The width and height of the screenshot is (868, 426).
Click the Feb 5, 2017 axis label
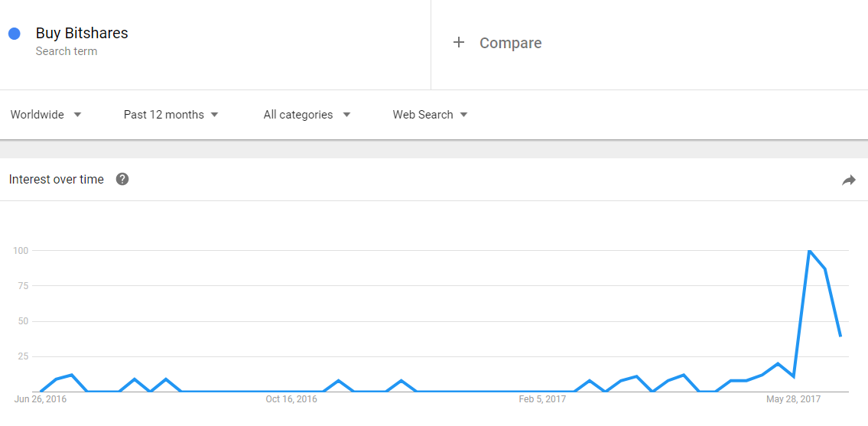coord(542,399)
